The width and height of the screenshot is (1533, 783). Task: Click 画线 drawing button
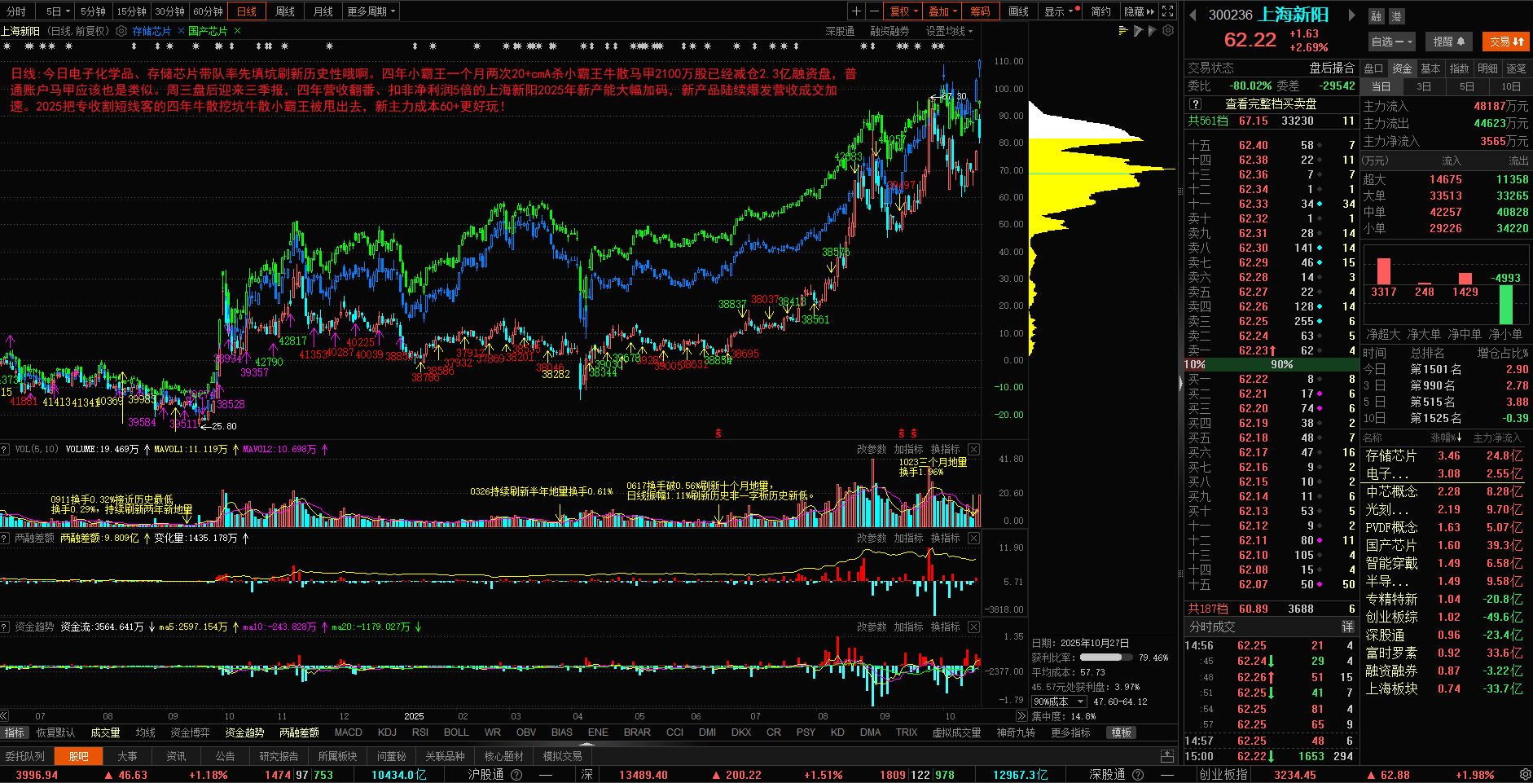coord(1019,11)
